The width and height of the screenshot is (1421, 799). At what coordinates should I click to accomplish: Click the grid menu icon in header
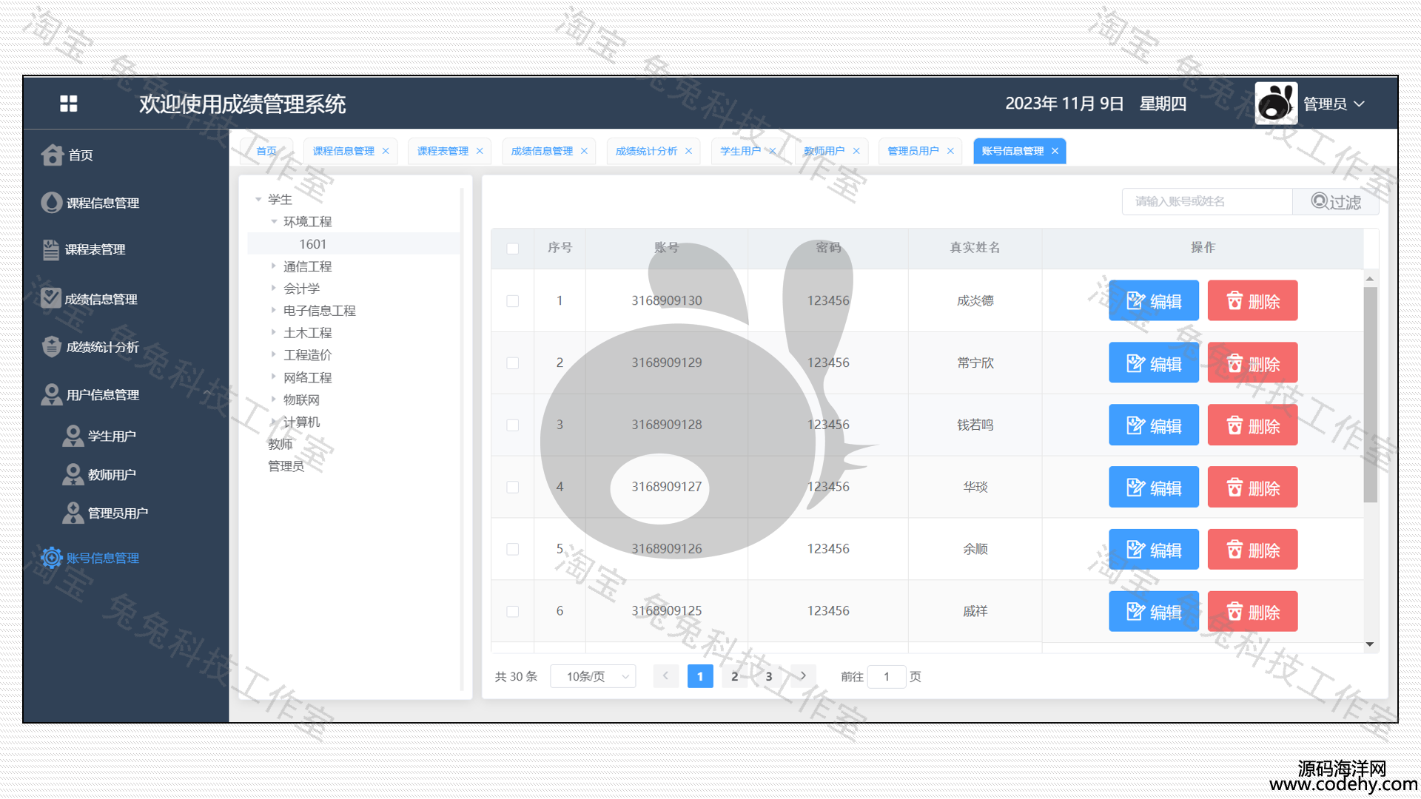(69, 104)
